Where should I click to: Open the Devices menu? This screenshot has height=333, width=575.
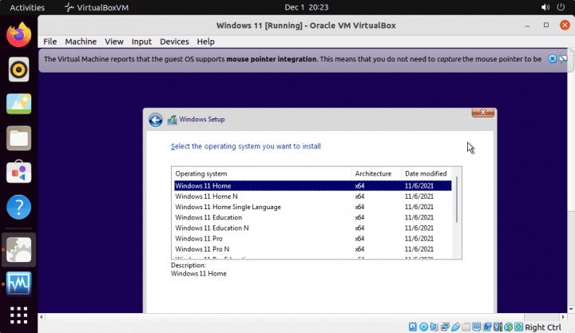pyautogui.click(x=174, y=42)
